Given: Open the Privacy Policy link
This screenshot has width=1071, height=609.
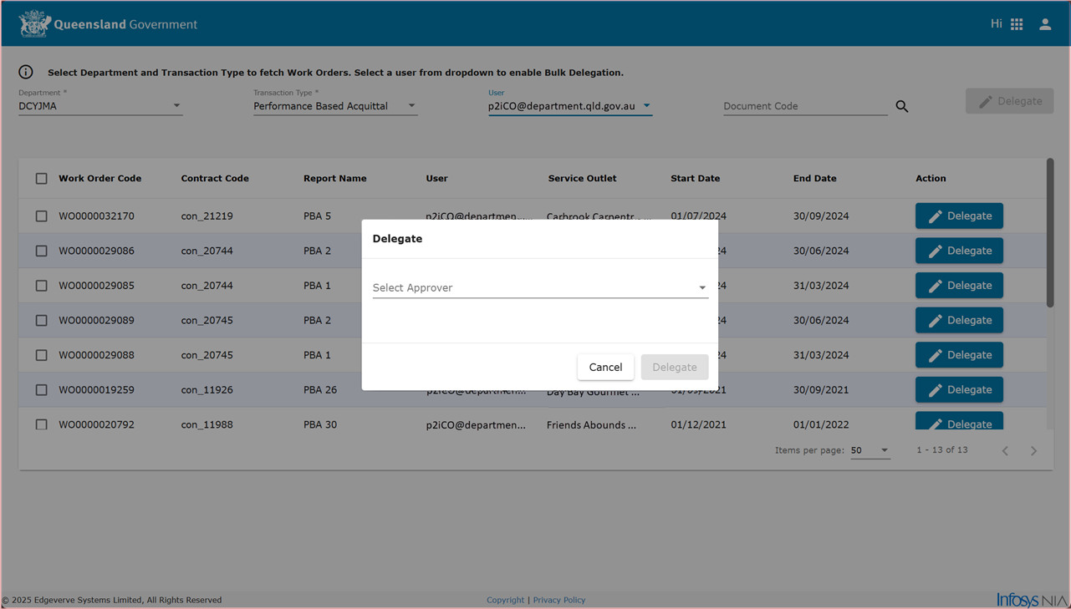Looking at the screenshot, I should point(558,600).
